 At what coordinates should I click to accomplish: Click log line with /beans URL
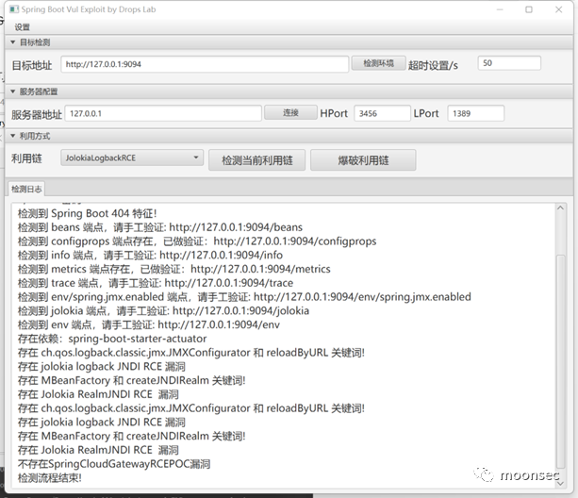160,227
